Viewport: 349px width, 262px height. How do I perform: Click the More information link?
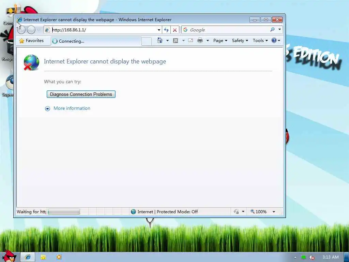tap(72, 108)
